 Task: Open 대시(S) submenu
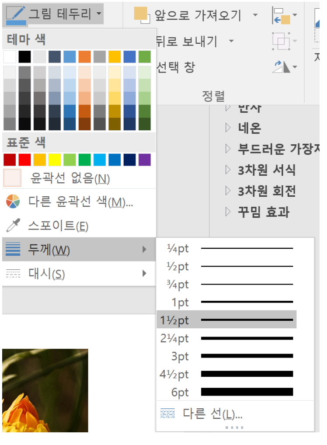pyautogui.click(x=79, y=274)
